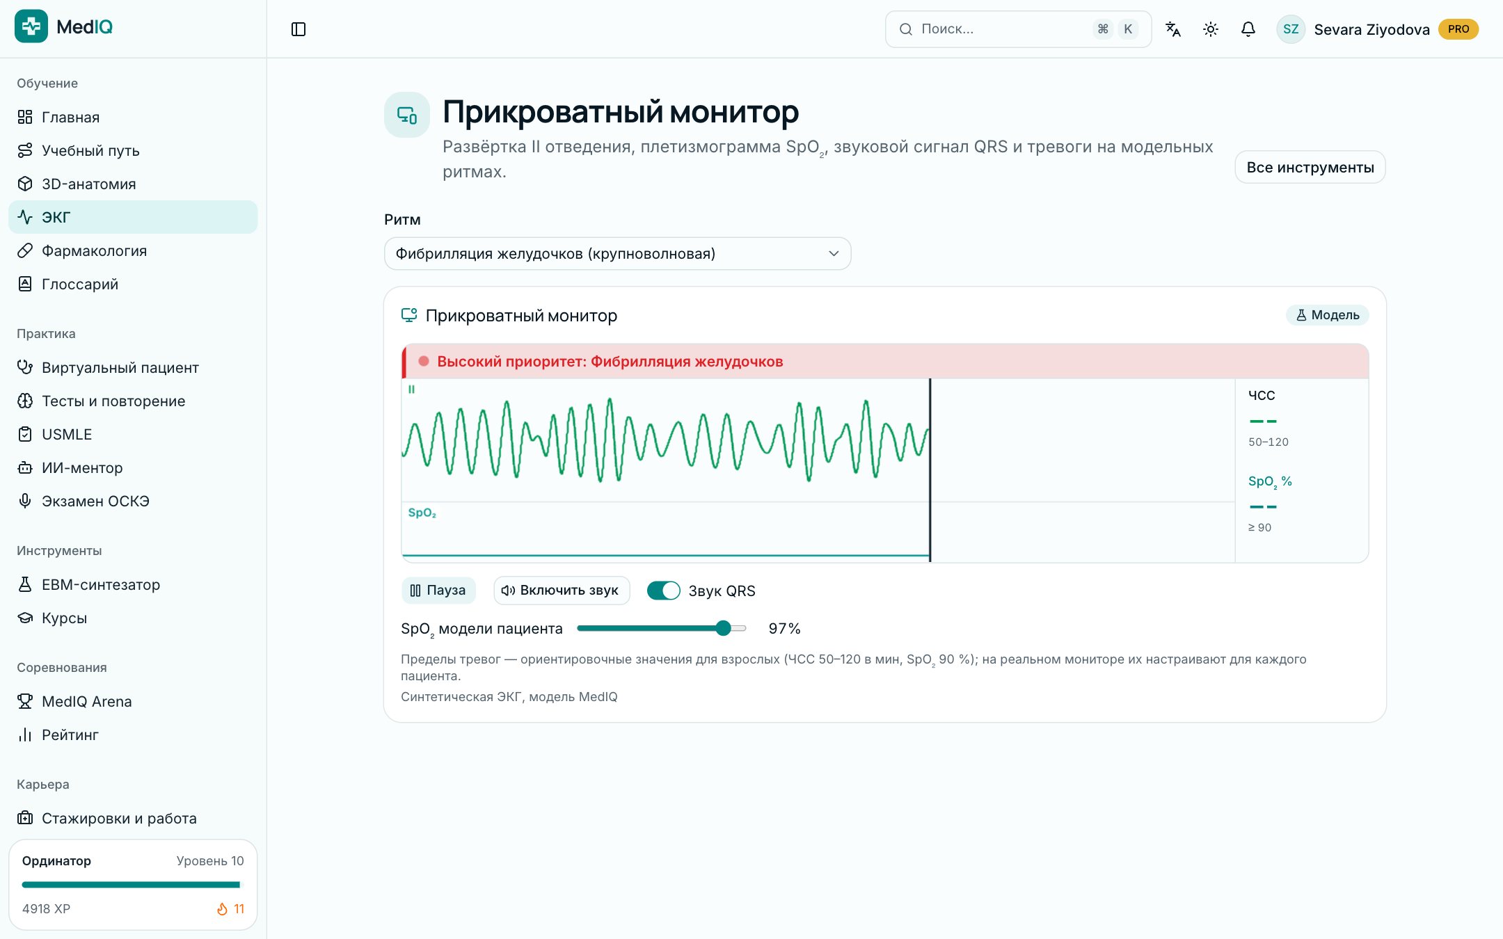
Task: Switch theme with the sun icon
Action: point(1211,29)
